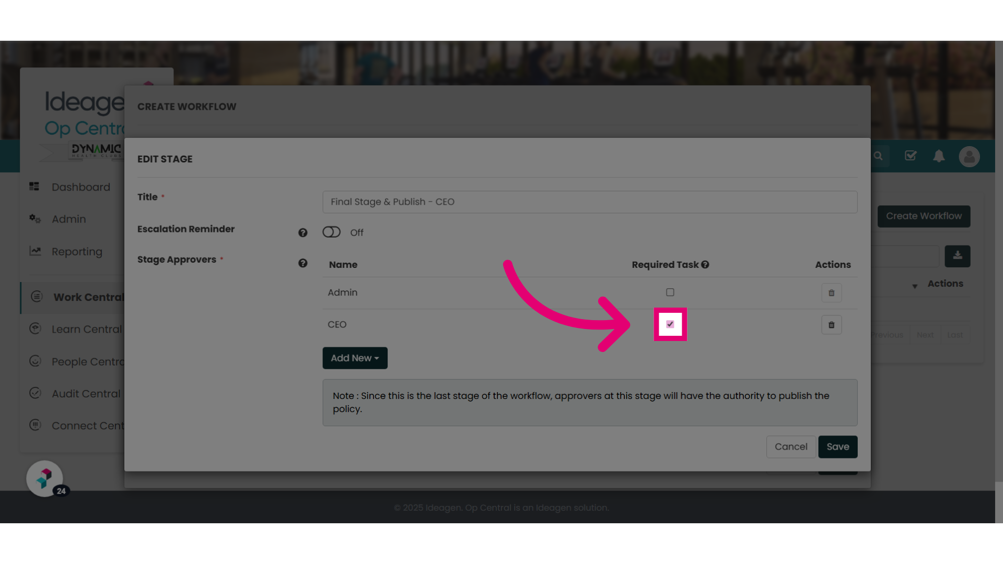Click the download export icon button
Viewport: 1003px width, 564px height.
[957, 256]
